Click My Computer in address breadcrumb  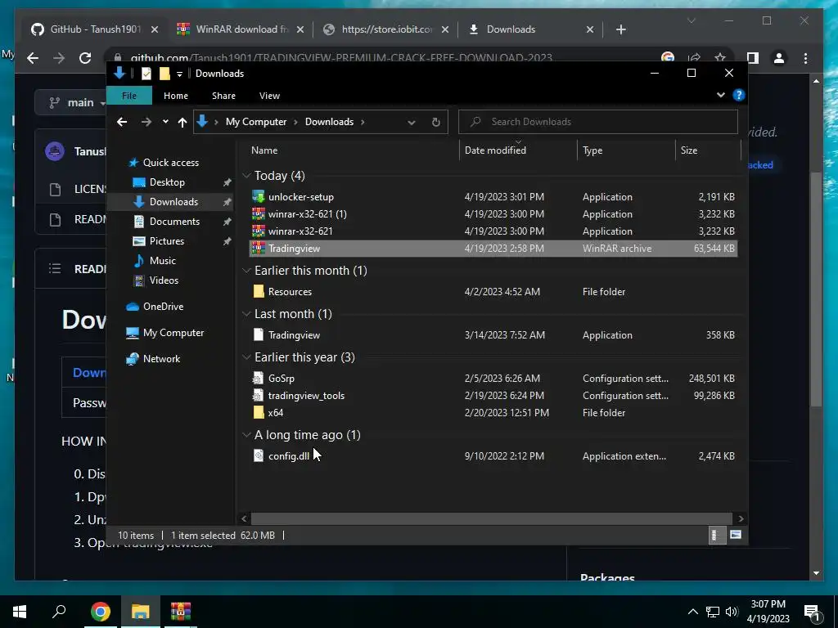tap(256, 122)
